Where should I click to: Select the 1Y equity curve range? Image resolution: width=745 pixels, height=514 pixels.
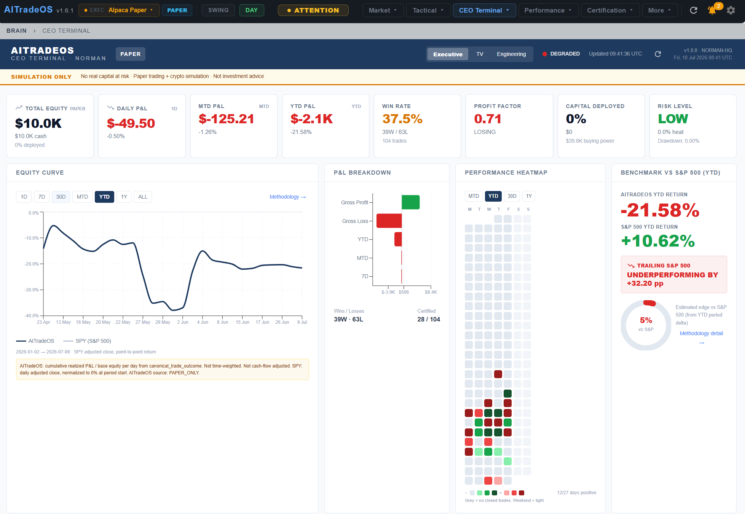tap(124, 197)
